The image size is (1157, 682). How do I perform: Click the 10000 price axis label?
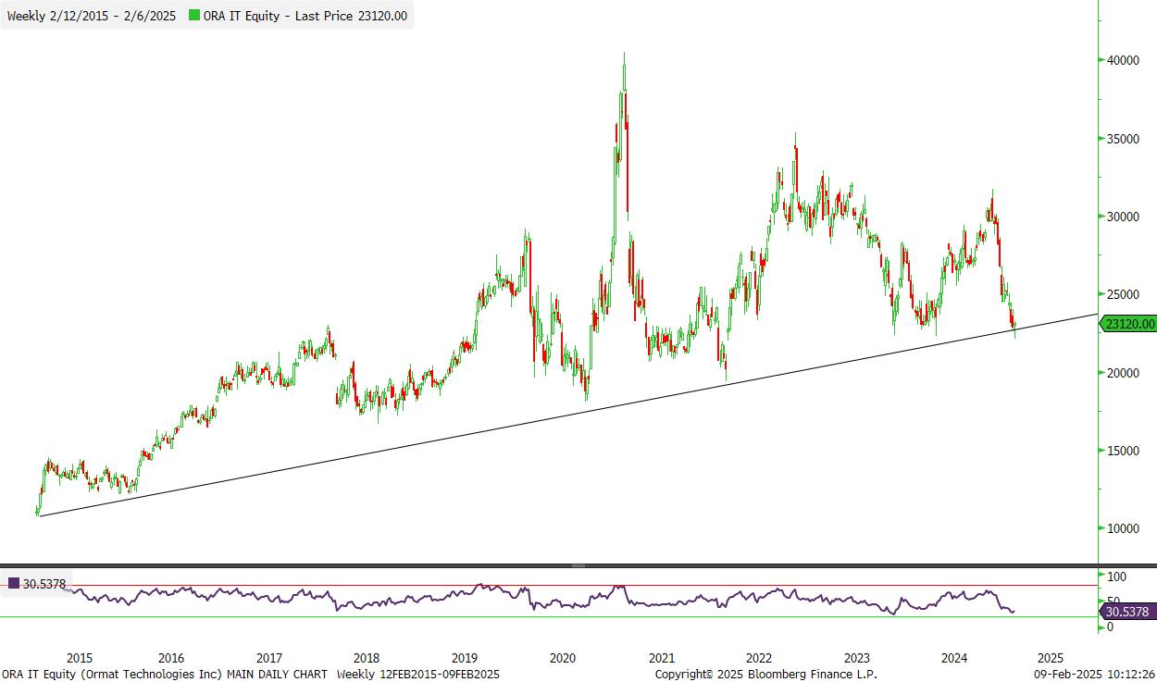1123,528
